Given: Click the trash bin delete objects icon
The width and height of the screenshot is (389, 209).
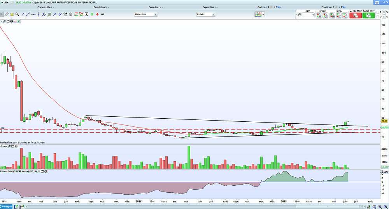Looking at the screenshot, I should click(70, 14).
